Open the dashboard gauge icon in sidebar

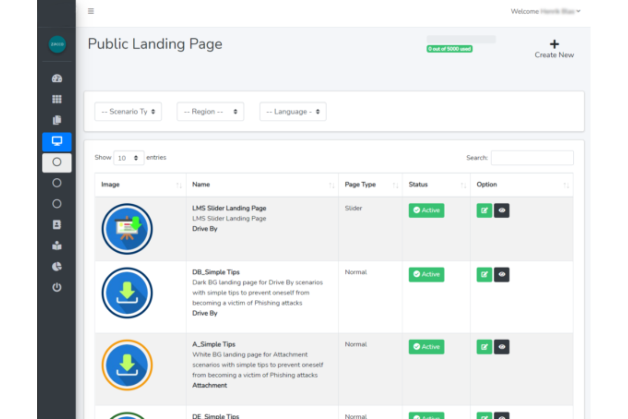point(57,78)
